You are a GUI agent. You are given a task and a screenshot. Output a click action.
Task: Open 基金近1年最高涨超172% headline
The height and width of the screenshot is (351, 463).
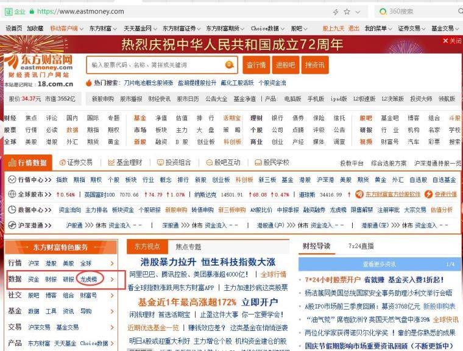tap(187, 302)
